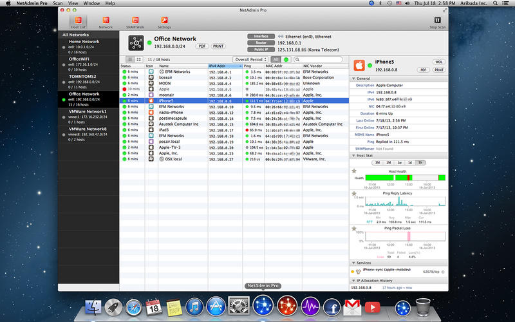
Task: Toggle the All hosts filter
Action: point(276,59)
